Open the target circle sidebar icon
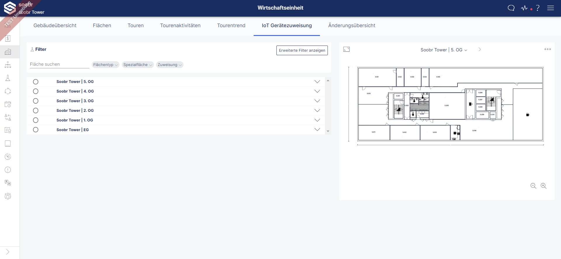 tap(8, 157)
